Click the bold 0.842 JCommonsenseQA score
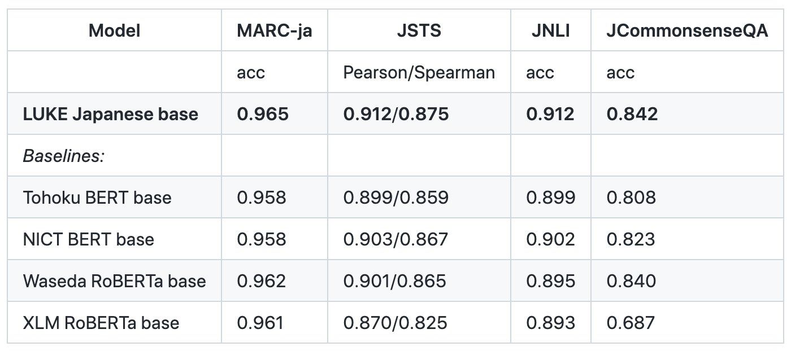 [632, 114]
